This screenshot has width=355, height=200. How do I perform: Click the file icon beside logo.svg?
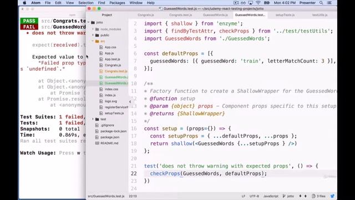point(101,101)
